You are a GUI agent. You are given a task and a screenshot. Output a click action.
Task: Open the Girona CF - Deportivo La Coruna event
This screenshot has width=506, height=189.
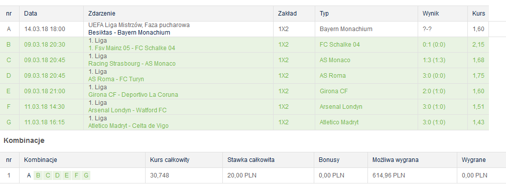133,94
